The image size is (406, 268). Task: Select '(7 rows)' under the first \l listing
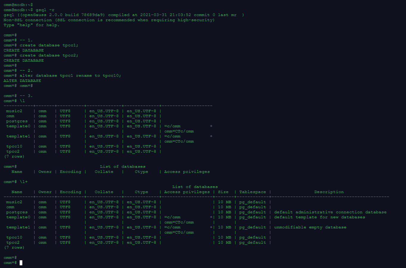(14, 156)
